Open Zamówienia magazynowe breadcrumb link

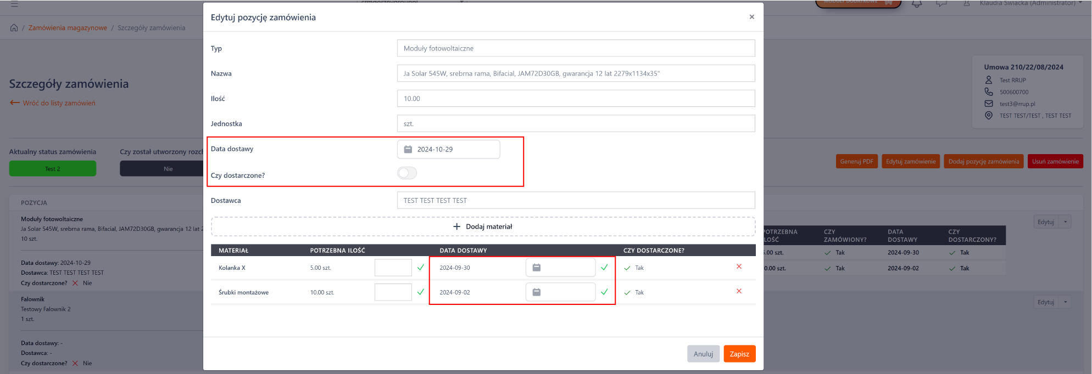tap(68, 28)
